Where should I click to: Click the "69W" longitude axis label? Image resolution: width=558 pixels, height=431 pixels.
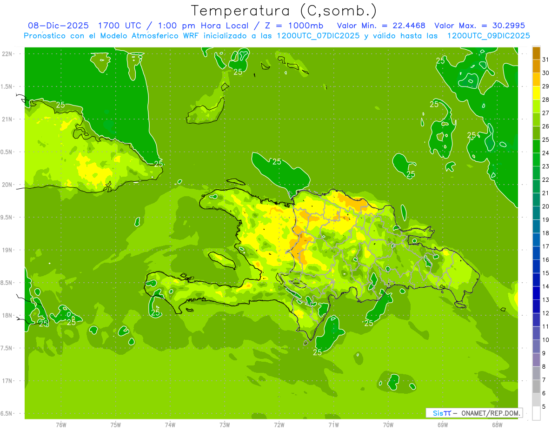(x=443, y=425)
